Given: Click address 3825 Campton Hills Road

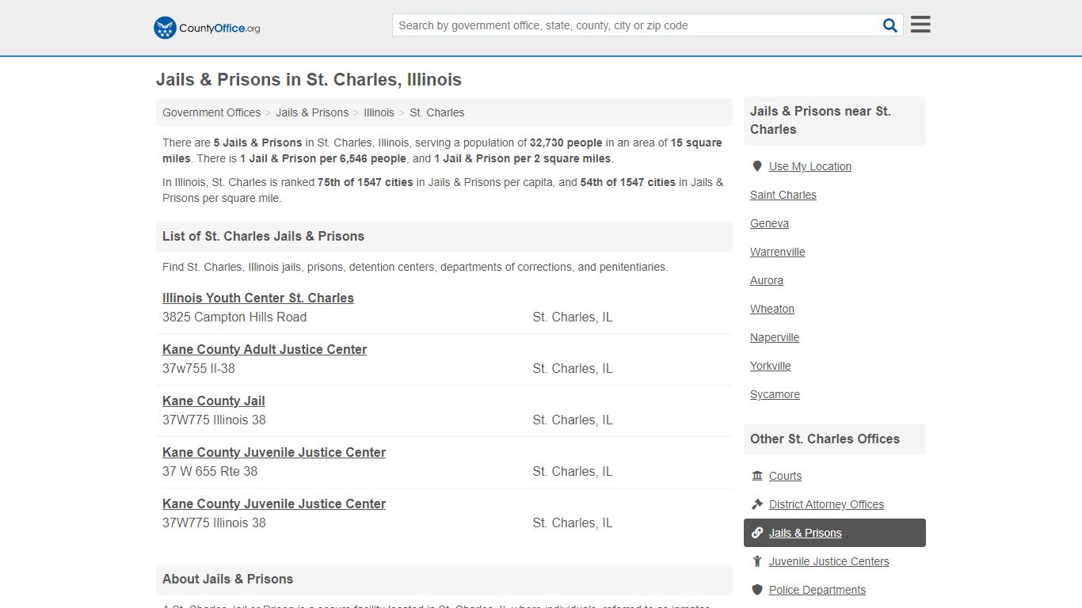Looking at the screenshot, I should (234, 317).
